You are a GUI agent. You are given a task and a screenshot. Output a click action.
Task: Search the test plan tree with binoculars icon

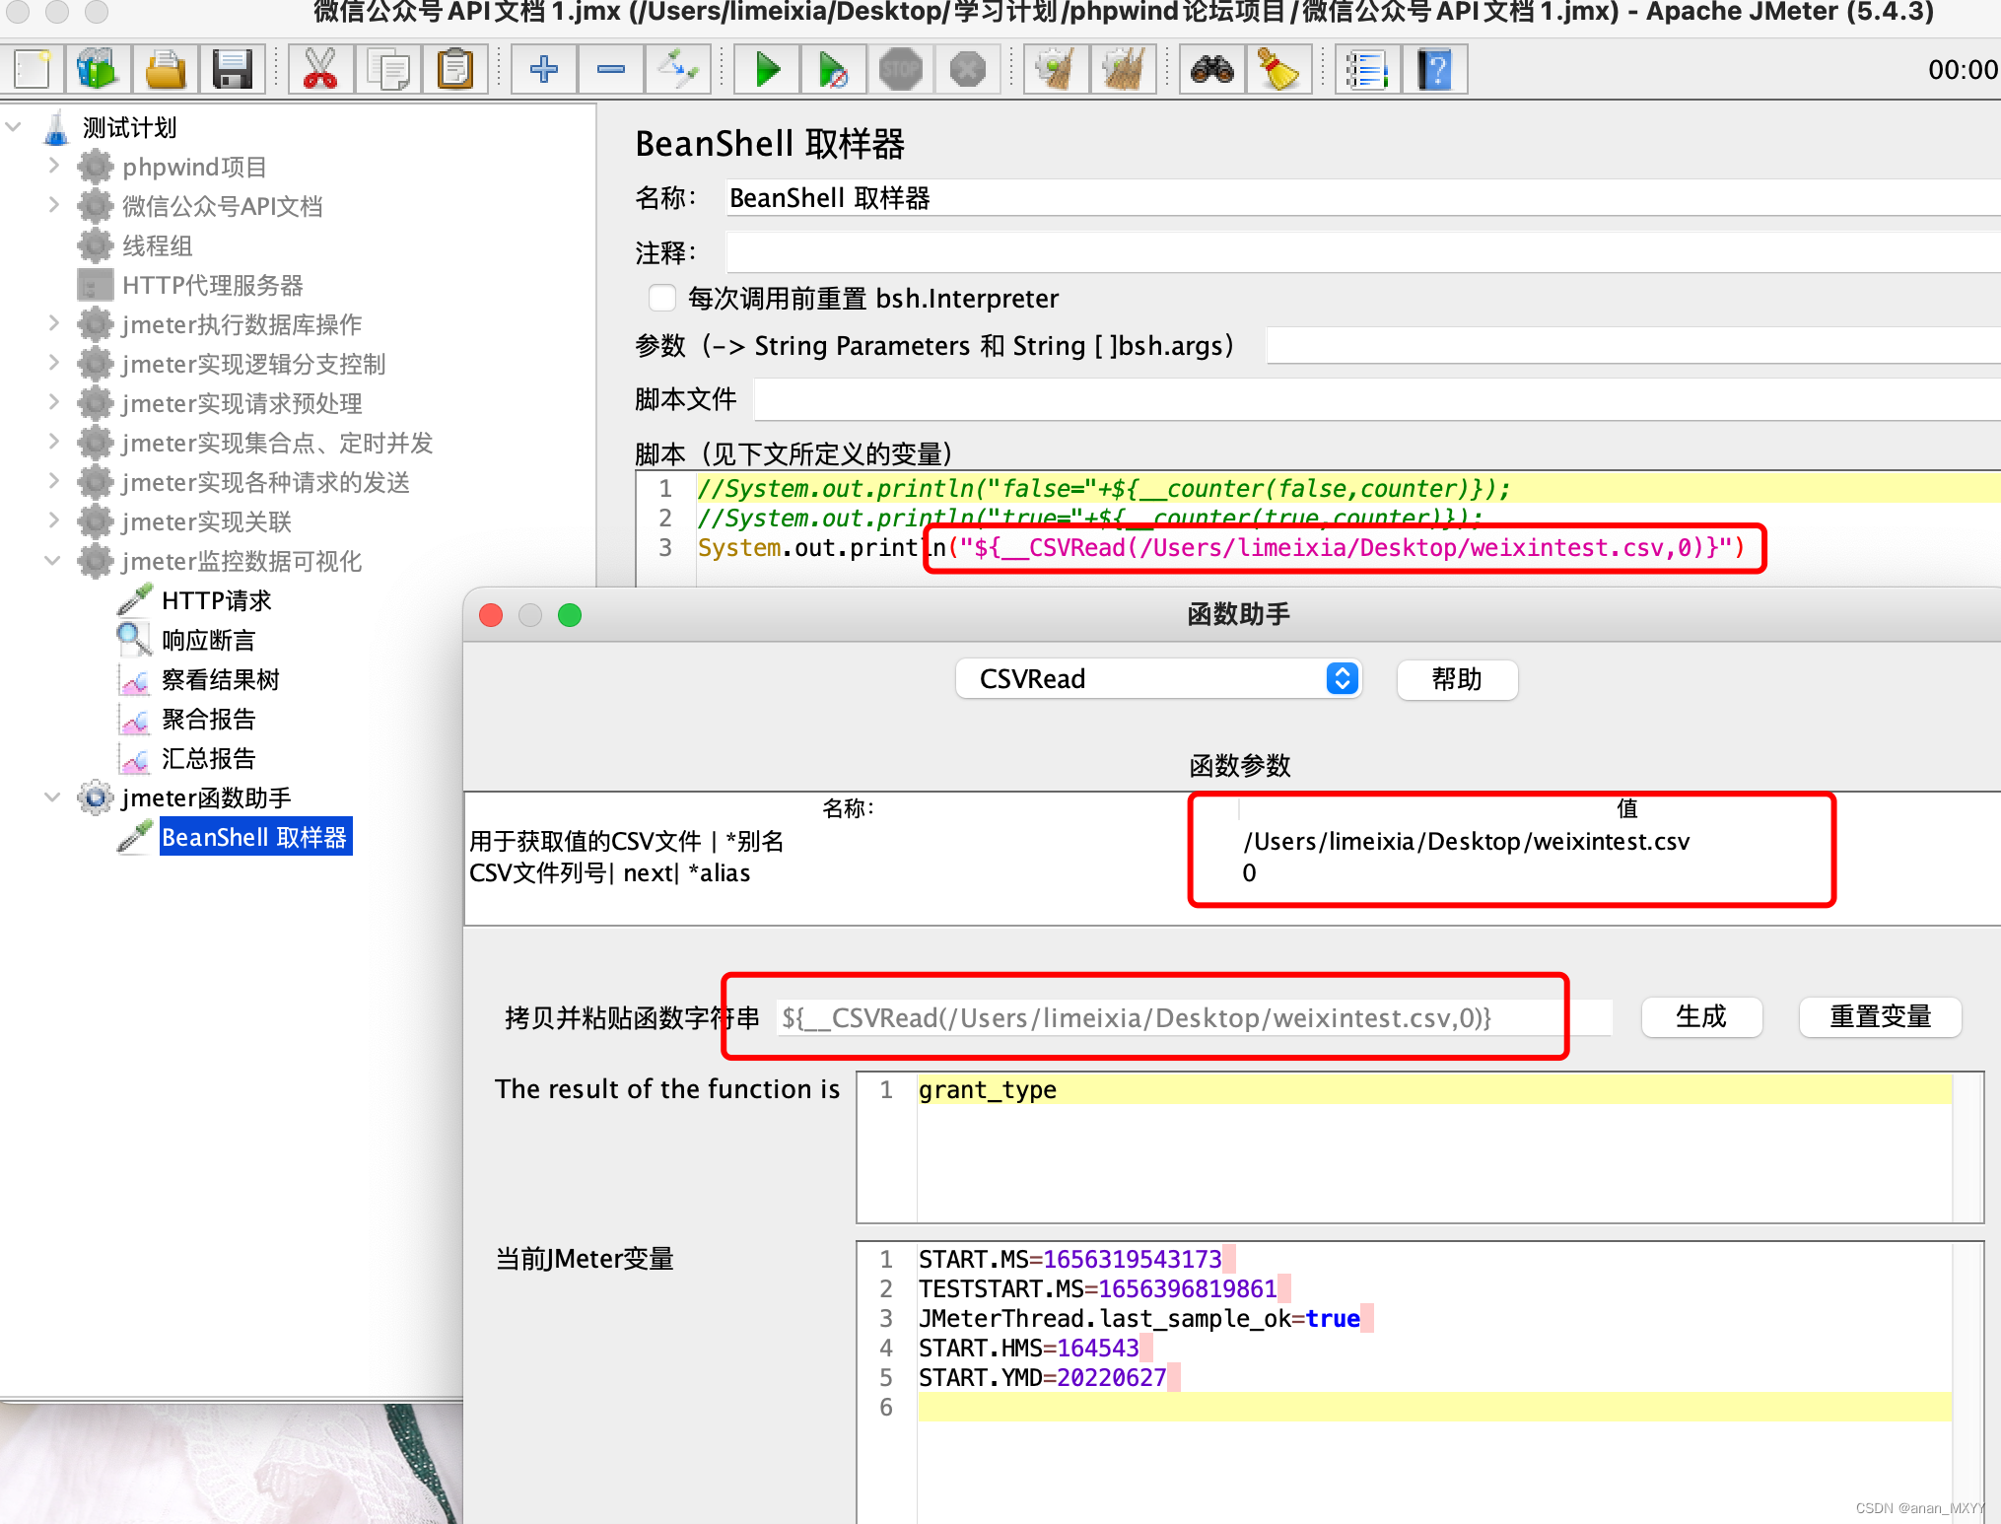tap(1211, 69)
